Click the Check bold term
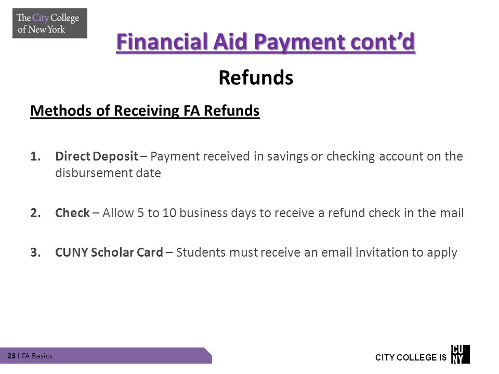Screen dimensions: 499x374 (73, 213)
